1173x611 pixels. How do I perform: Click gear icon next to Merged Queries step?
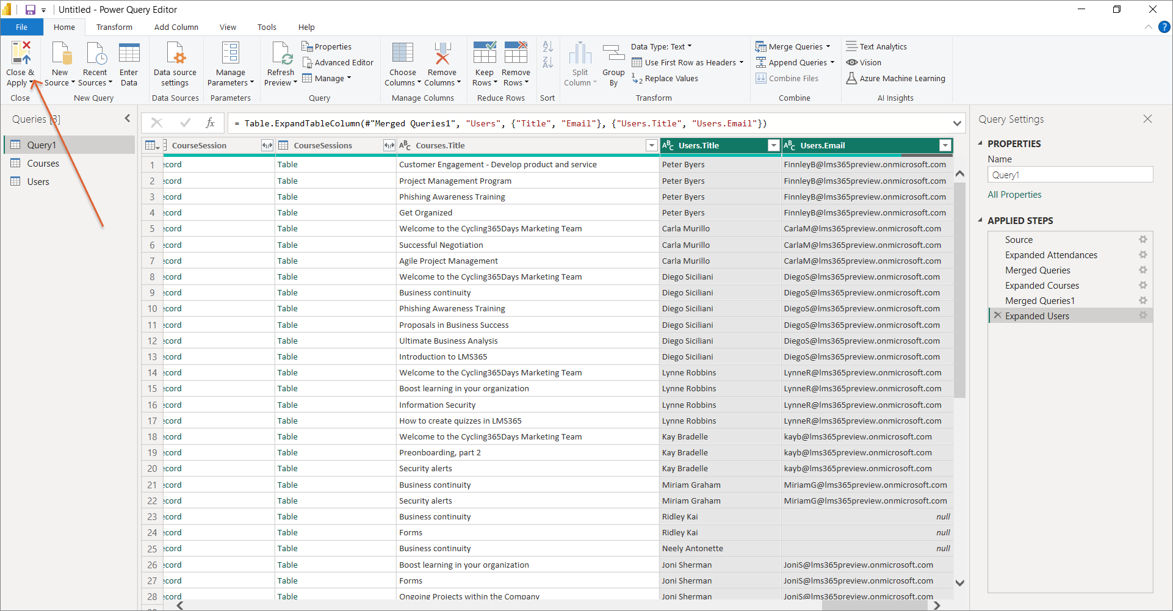pos(1142,270)
